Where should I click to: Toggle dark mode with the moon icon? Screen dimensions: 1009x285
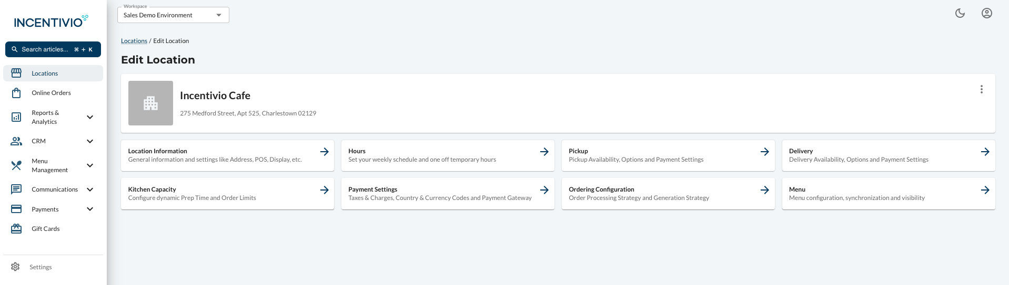pos(960,13)
